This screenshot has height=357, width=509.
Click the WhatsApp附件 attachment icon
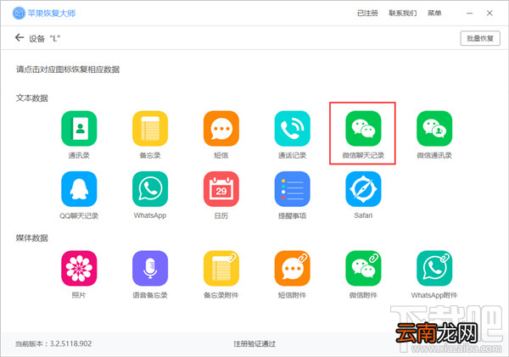click(x=434, y=268)
